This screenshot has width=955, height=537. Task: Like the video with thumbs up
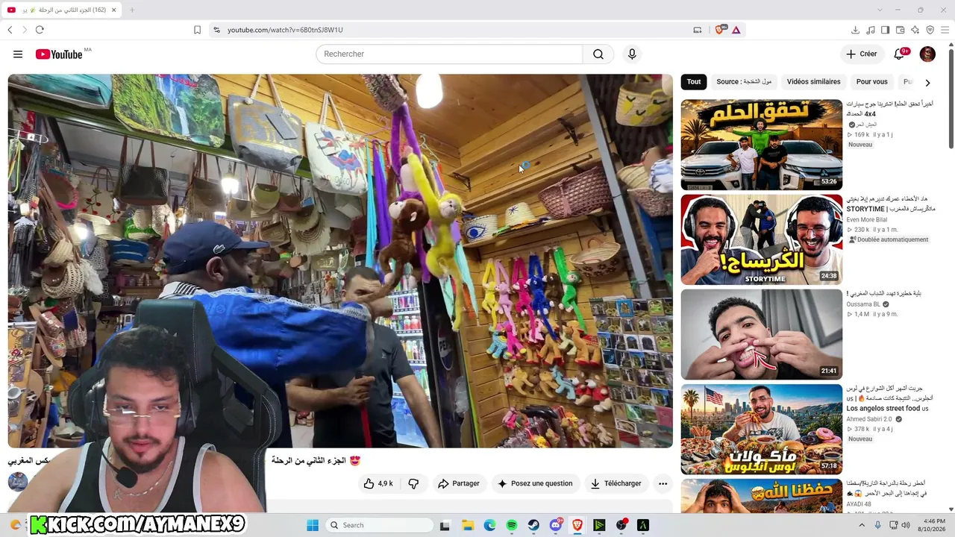click(x=378, y=483)
